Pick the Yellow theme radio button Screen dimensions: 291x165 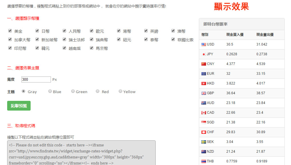[x=120, y=91]
